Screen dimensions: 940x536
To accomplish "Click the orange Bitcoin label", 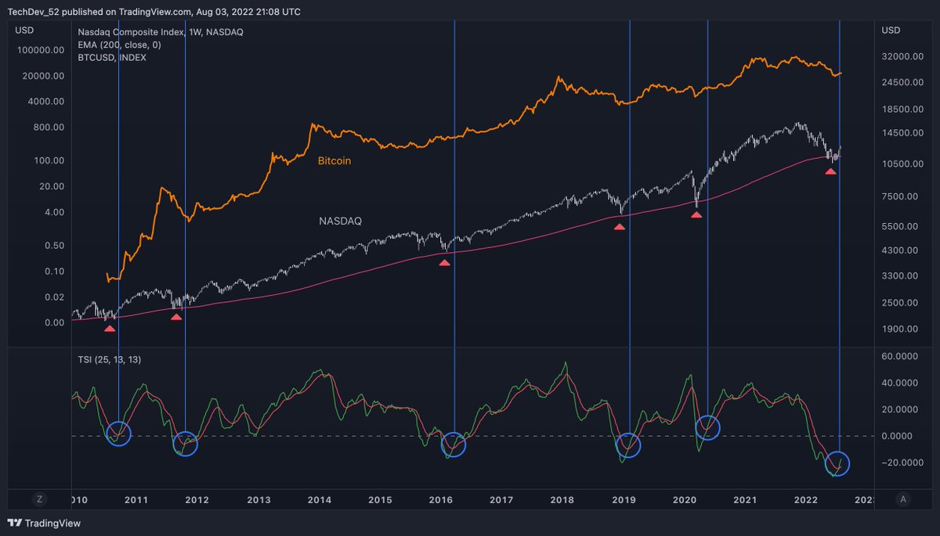I will point(334,160).
